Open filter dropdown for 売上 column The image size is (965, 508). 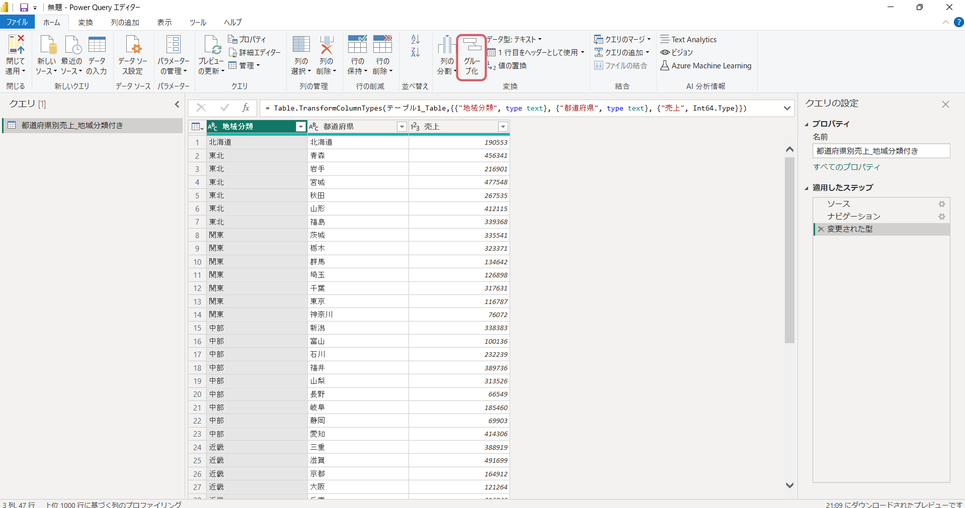click(x=503, y=127)
